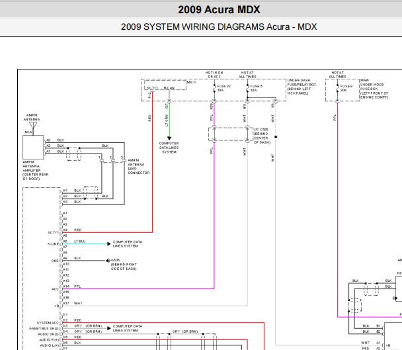The image size is (402, 350).
Task: Click the "G505 (BEHIND RIGHT SIDE OF DASH)" ground label
Action: [x=124, y=264]
